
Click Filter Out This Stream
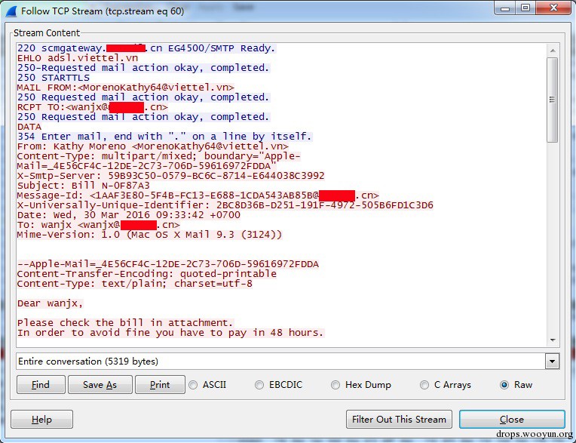click(x=399, y=420)
